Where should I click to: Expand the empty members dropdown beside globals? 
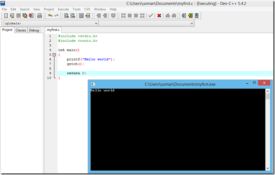tap(147, 23)
